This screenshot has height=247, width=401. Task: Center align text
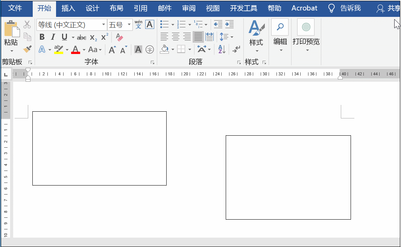pyautogui.click(x=175, y=37)
